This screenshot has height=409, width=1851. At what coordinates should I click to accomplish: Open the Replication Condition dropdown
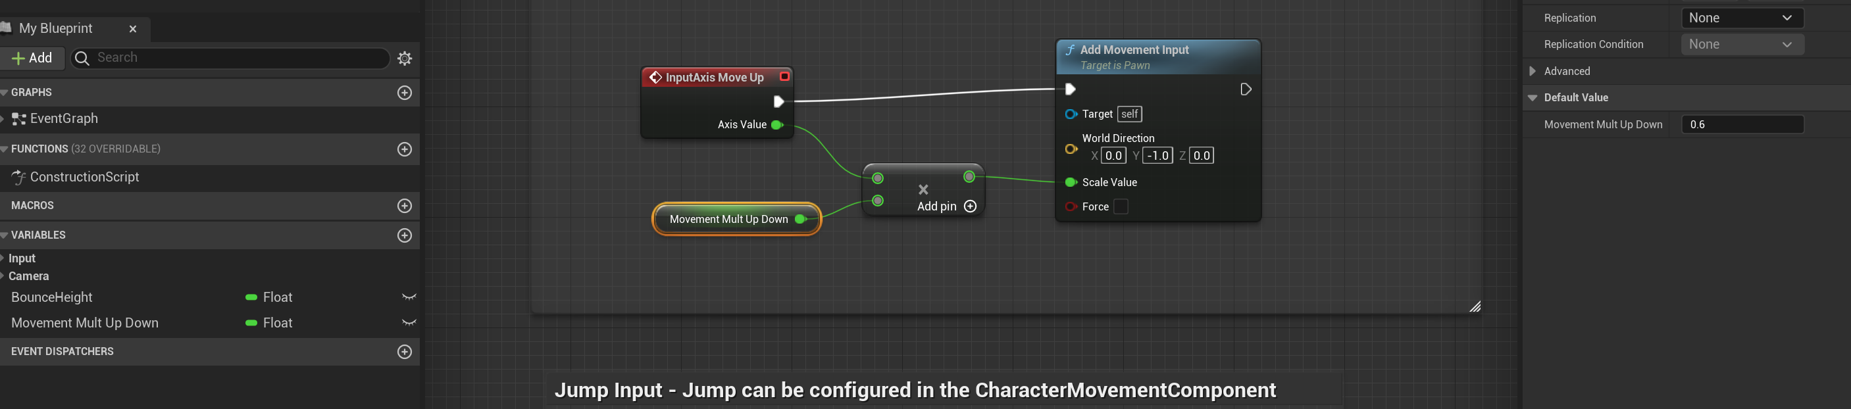click(1742, 45)
